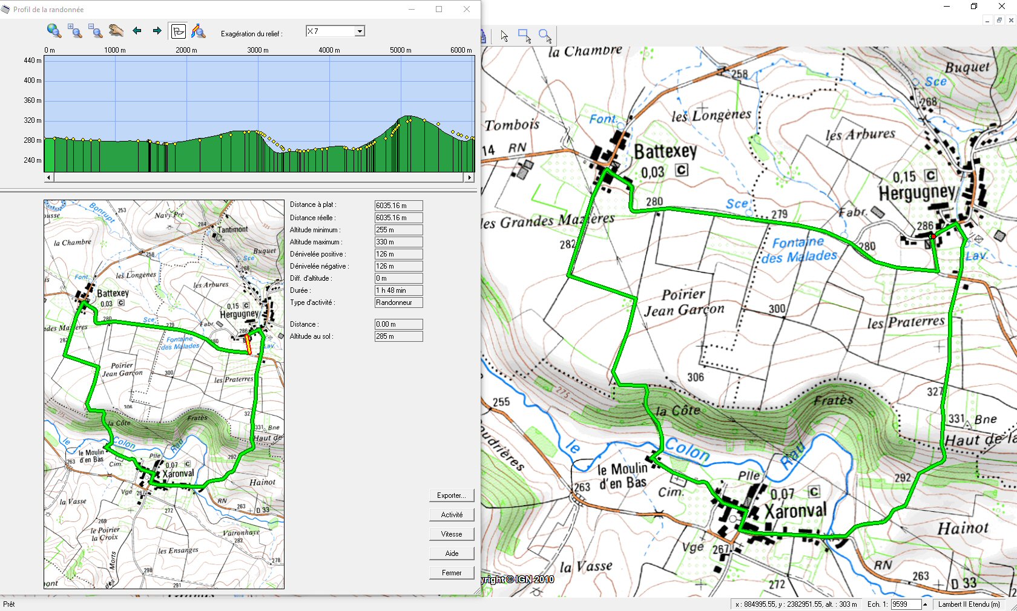Close the inner map document window
This screenshot has width=1017, height=611.
pos(1011,21)
